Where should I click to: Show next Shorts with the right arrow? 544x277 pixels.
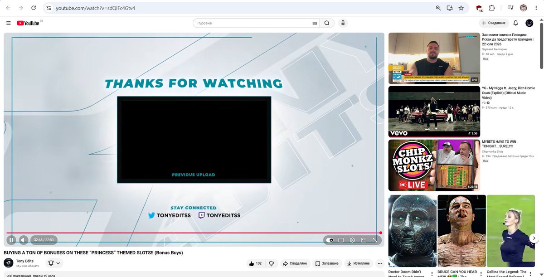coord(534,238)
